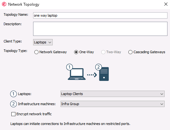Viewport: 170px width, 130px height.
Task: Click the disabled Two-Way radio option
Action: (x=103, y=52)
